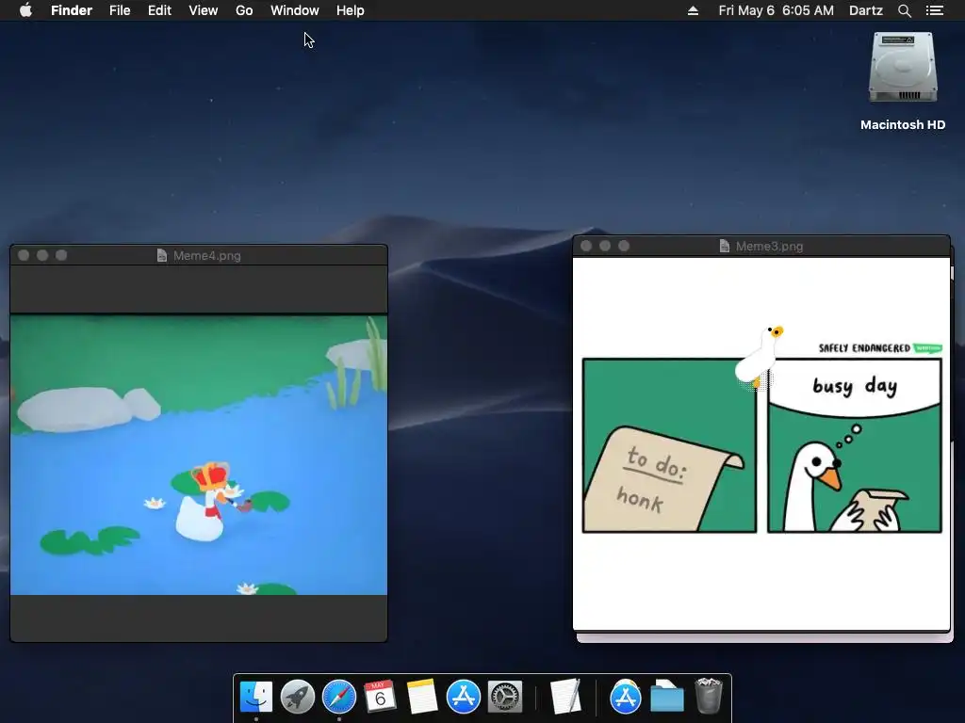Open the Finder menu in the menu bar
Screen dimensions: 965x723
point(72,10)
